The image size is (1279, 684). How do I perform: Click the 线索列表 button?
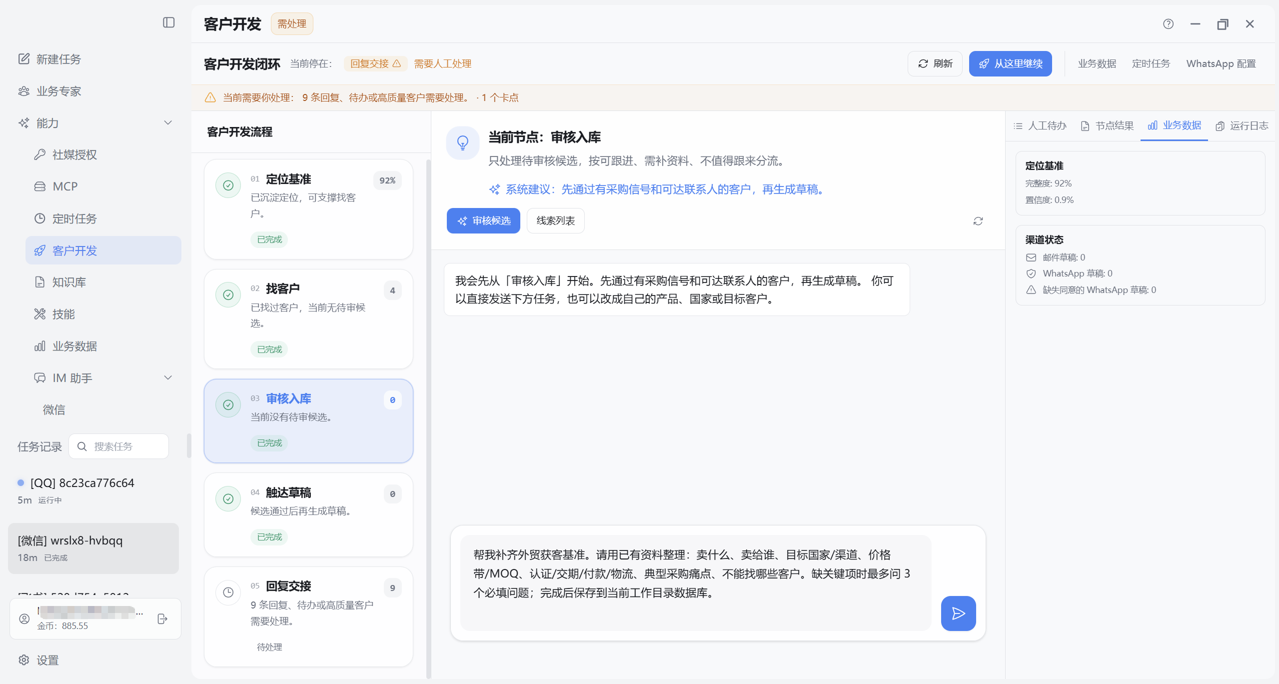pos(555,220)
